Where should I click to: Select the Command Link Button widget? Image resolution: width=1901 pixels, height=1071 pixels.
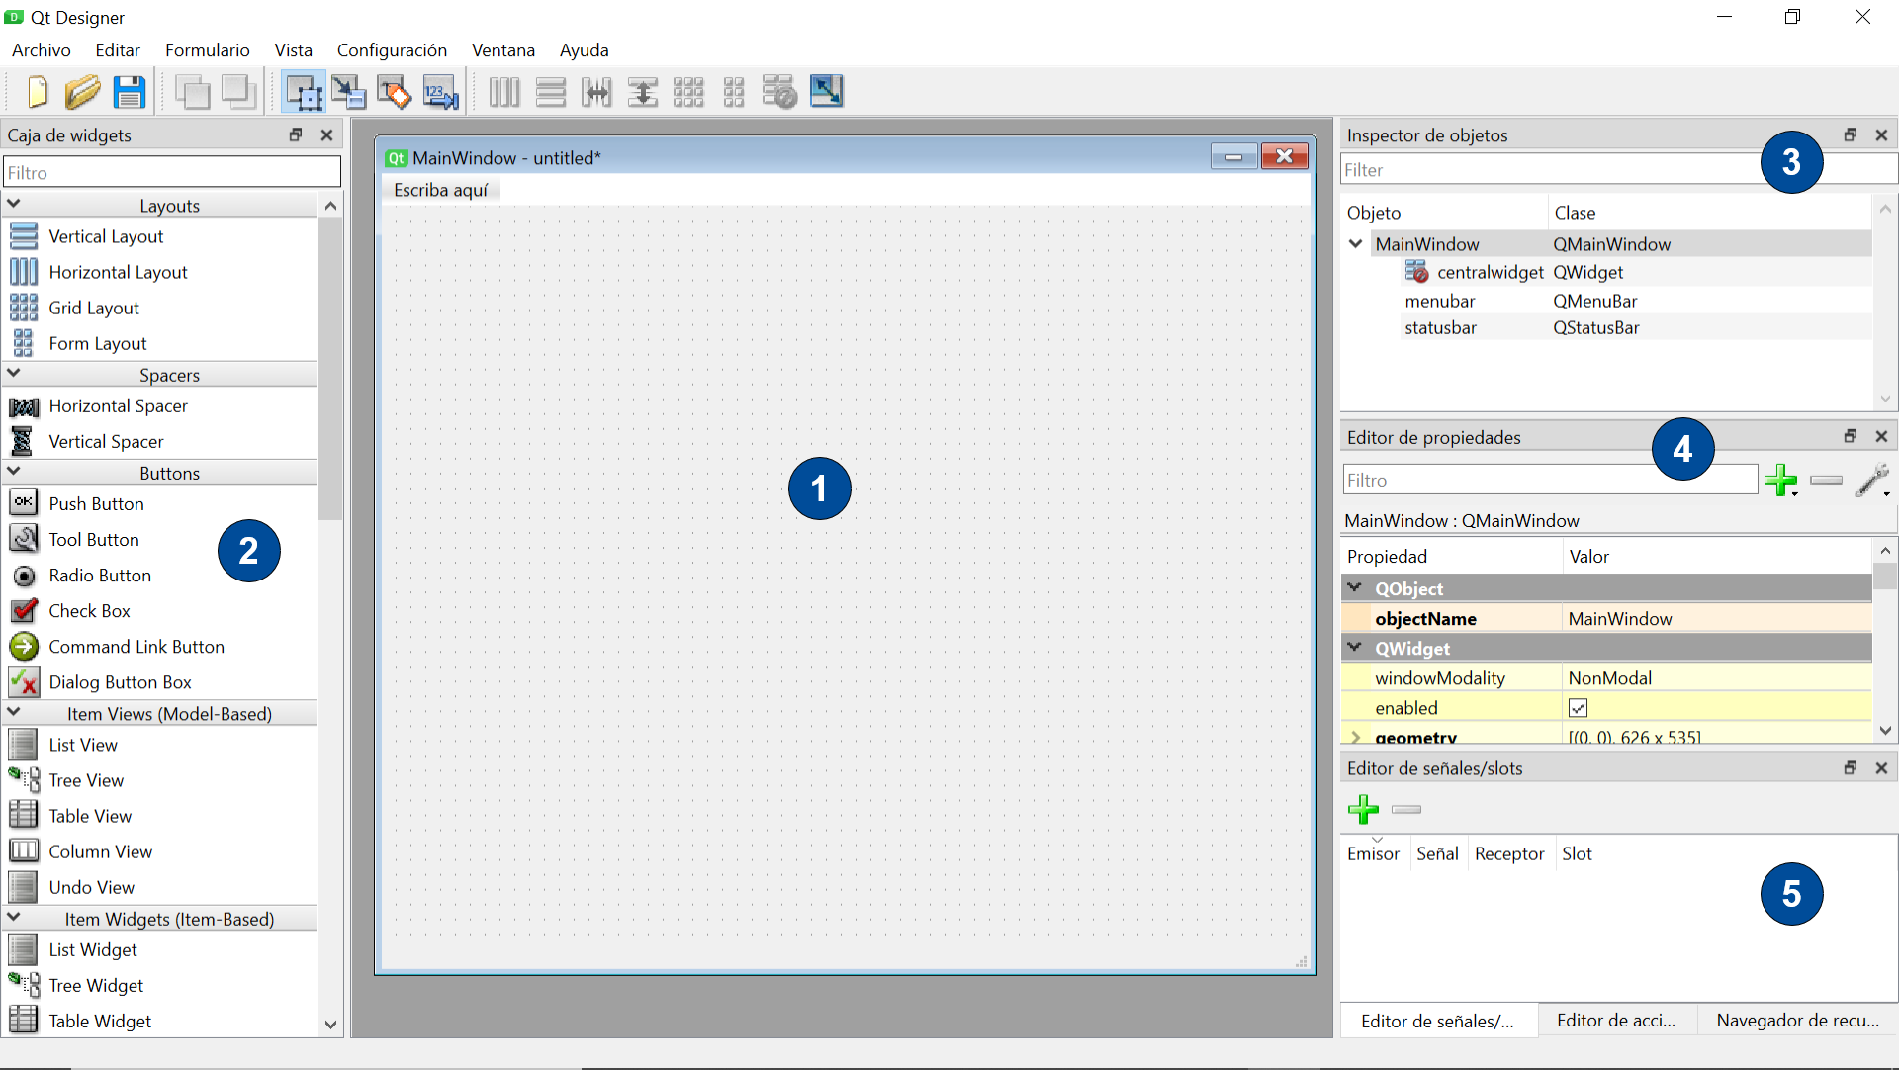point(136,647)
